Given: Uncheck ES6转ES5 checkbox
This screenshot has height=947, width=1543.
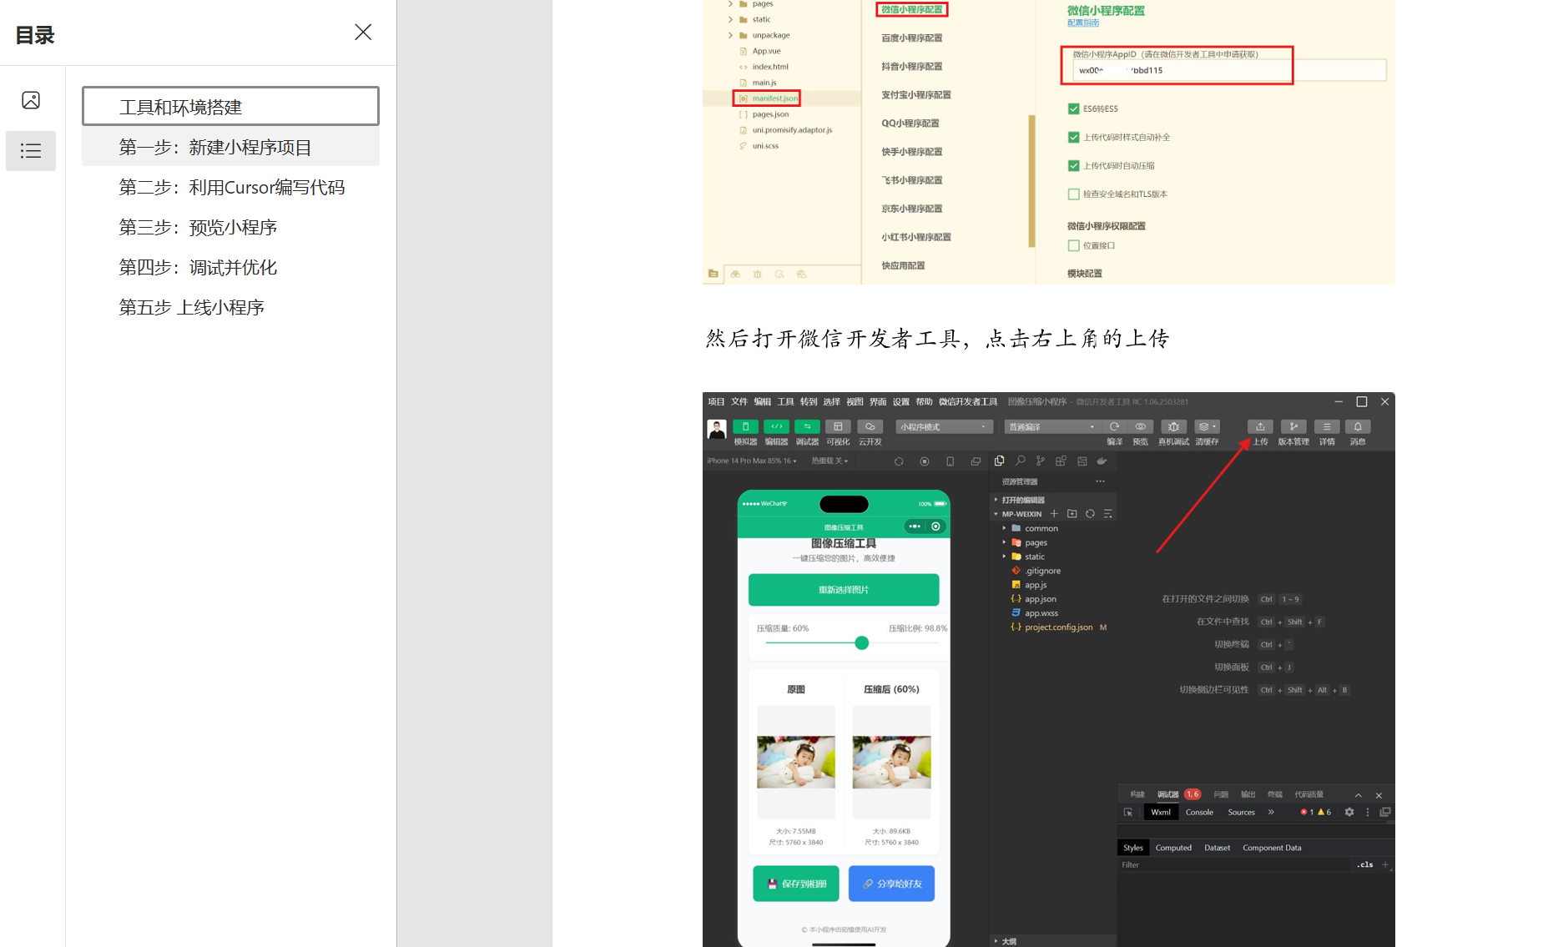Looking at the screenshot, I should 1074,108.
